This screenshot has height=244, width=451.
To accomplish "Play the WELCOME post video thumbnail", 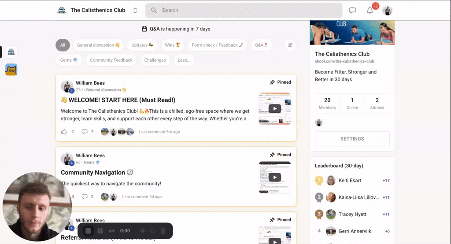I will click(275, 108).
